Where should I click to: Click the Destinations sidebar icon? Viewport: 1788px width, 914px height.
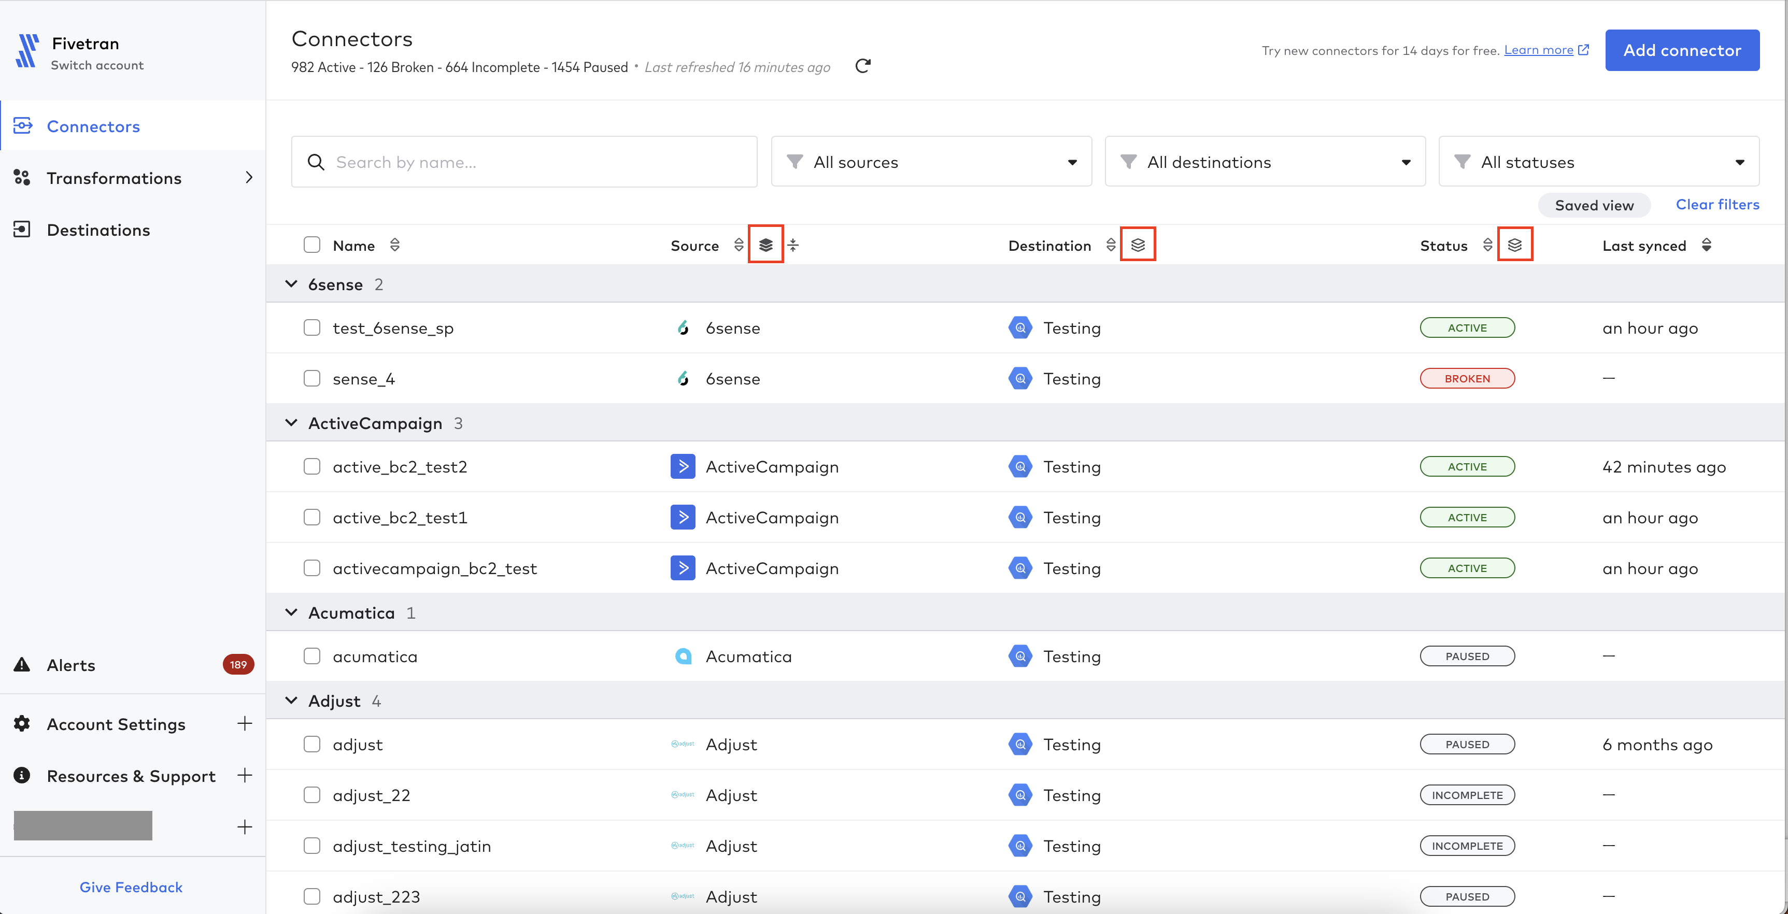(22, 230)
